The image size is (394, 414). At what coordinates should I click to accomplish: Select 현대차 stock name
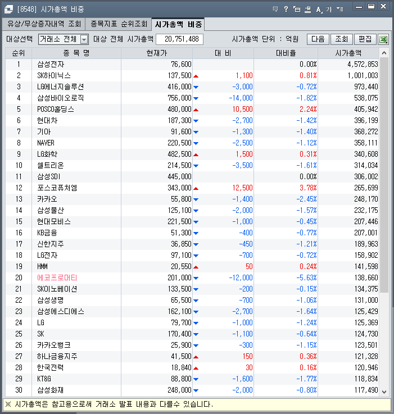47,120
